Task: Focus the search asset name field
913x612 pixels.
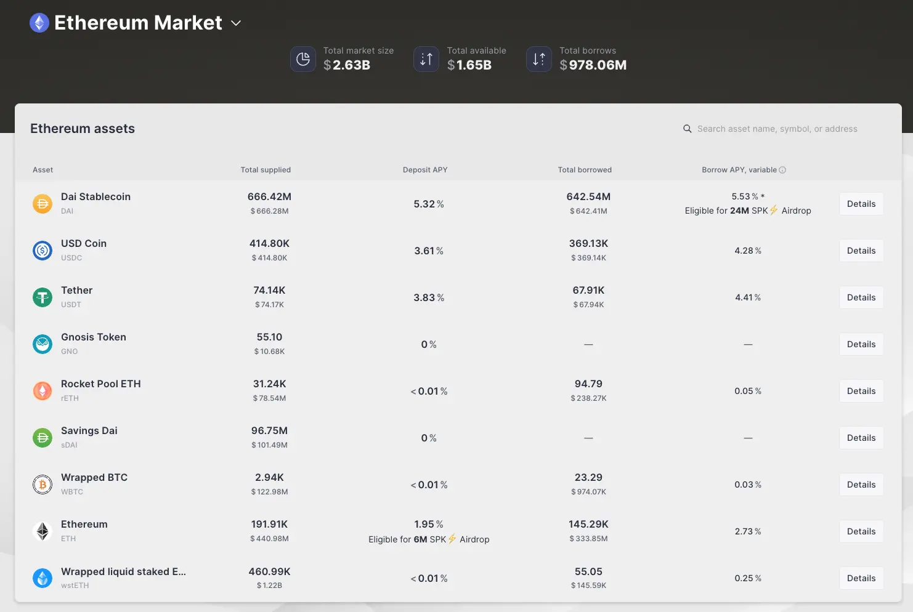Action: [777, 129]
